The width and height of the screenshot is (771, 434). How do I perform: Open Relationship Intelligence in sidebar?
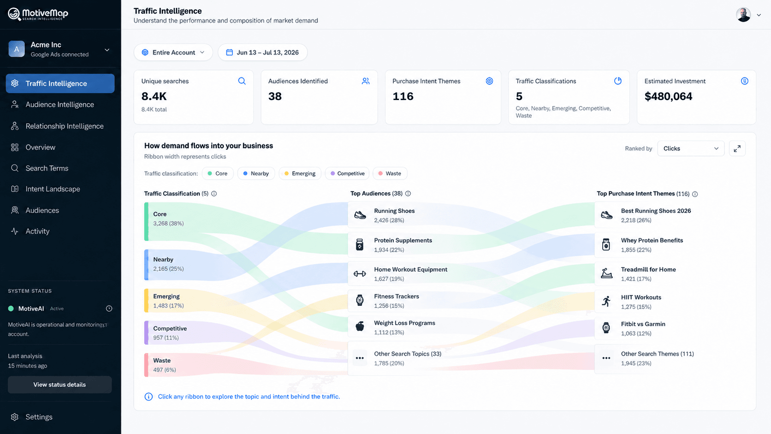coord(60,126)
